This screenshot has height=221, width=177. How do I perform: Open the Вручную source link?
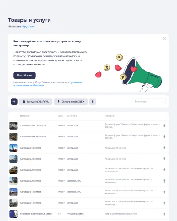coord(28,27)
